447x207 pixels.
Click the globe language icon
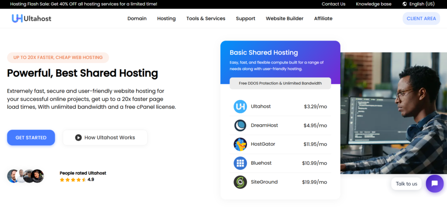point(405,4)
